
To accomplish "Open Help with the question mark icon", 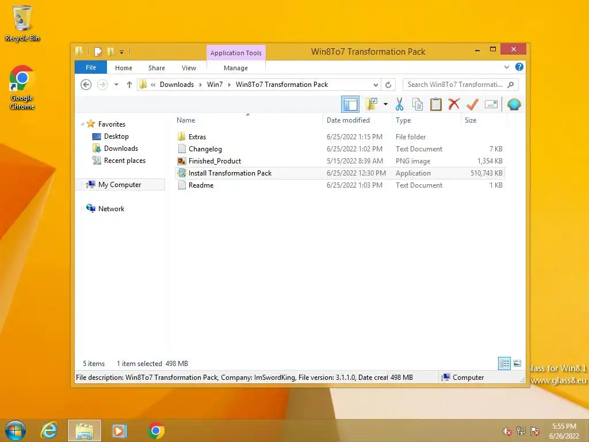I will [x=519, y=67].
